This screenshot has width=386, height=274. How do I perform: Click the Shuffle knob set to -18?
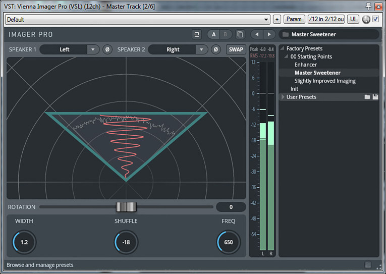tap(126, 242)
